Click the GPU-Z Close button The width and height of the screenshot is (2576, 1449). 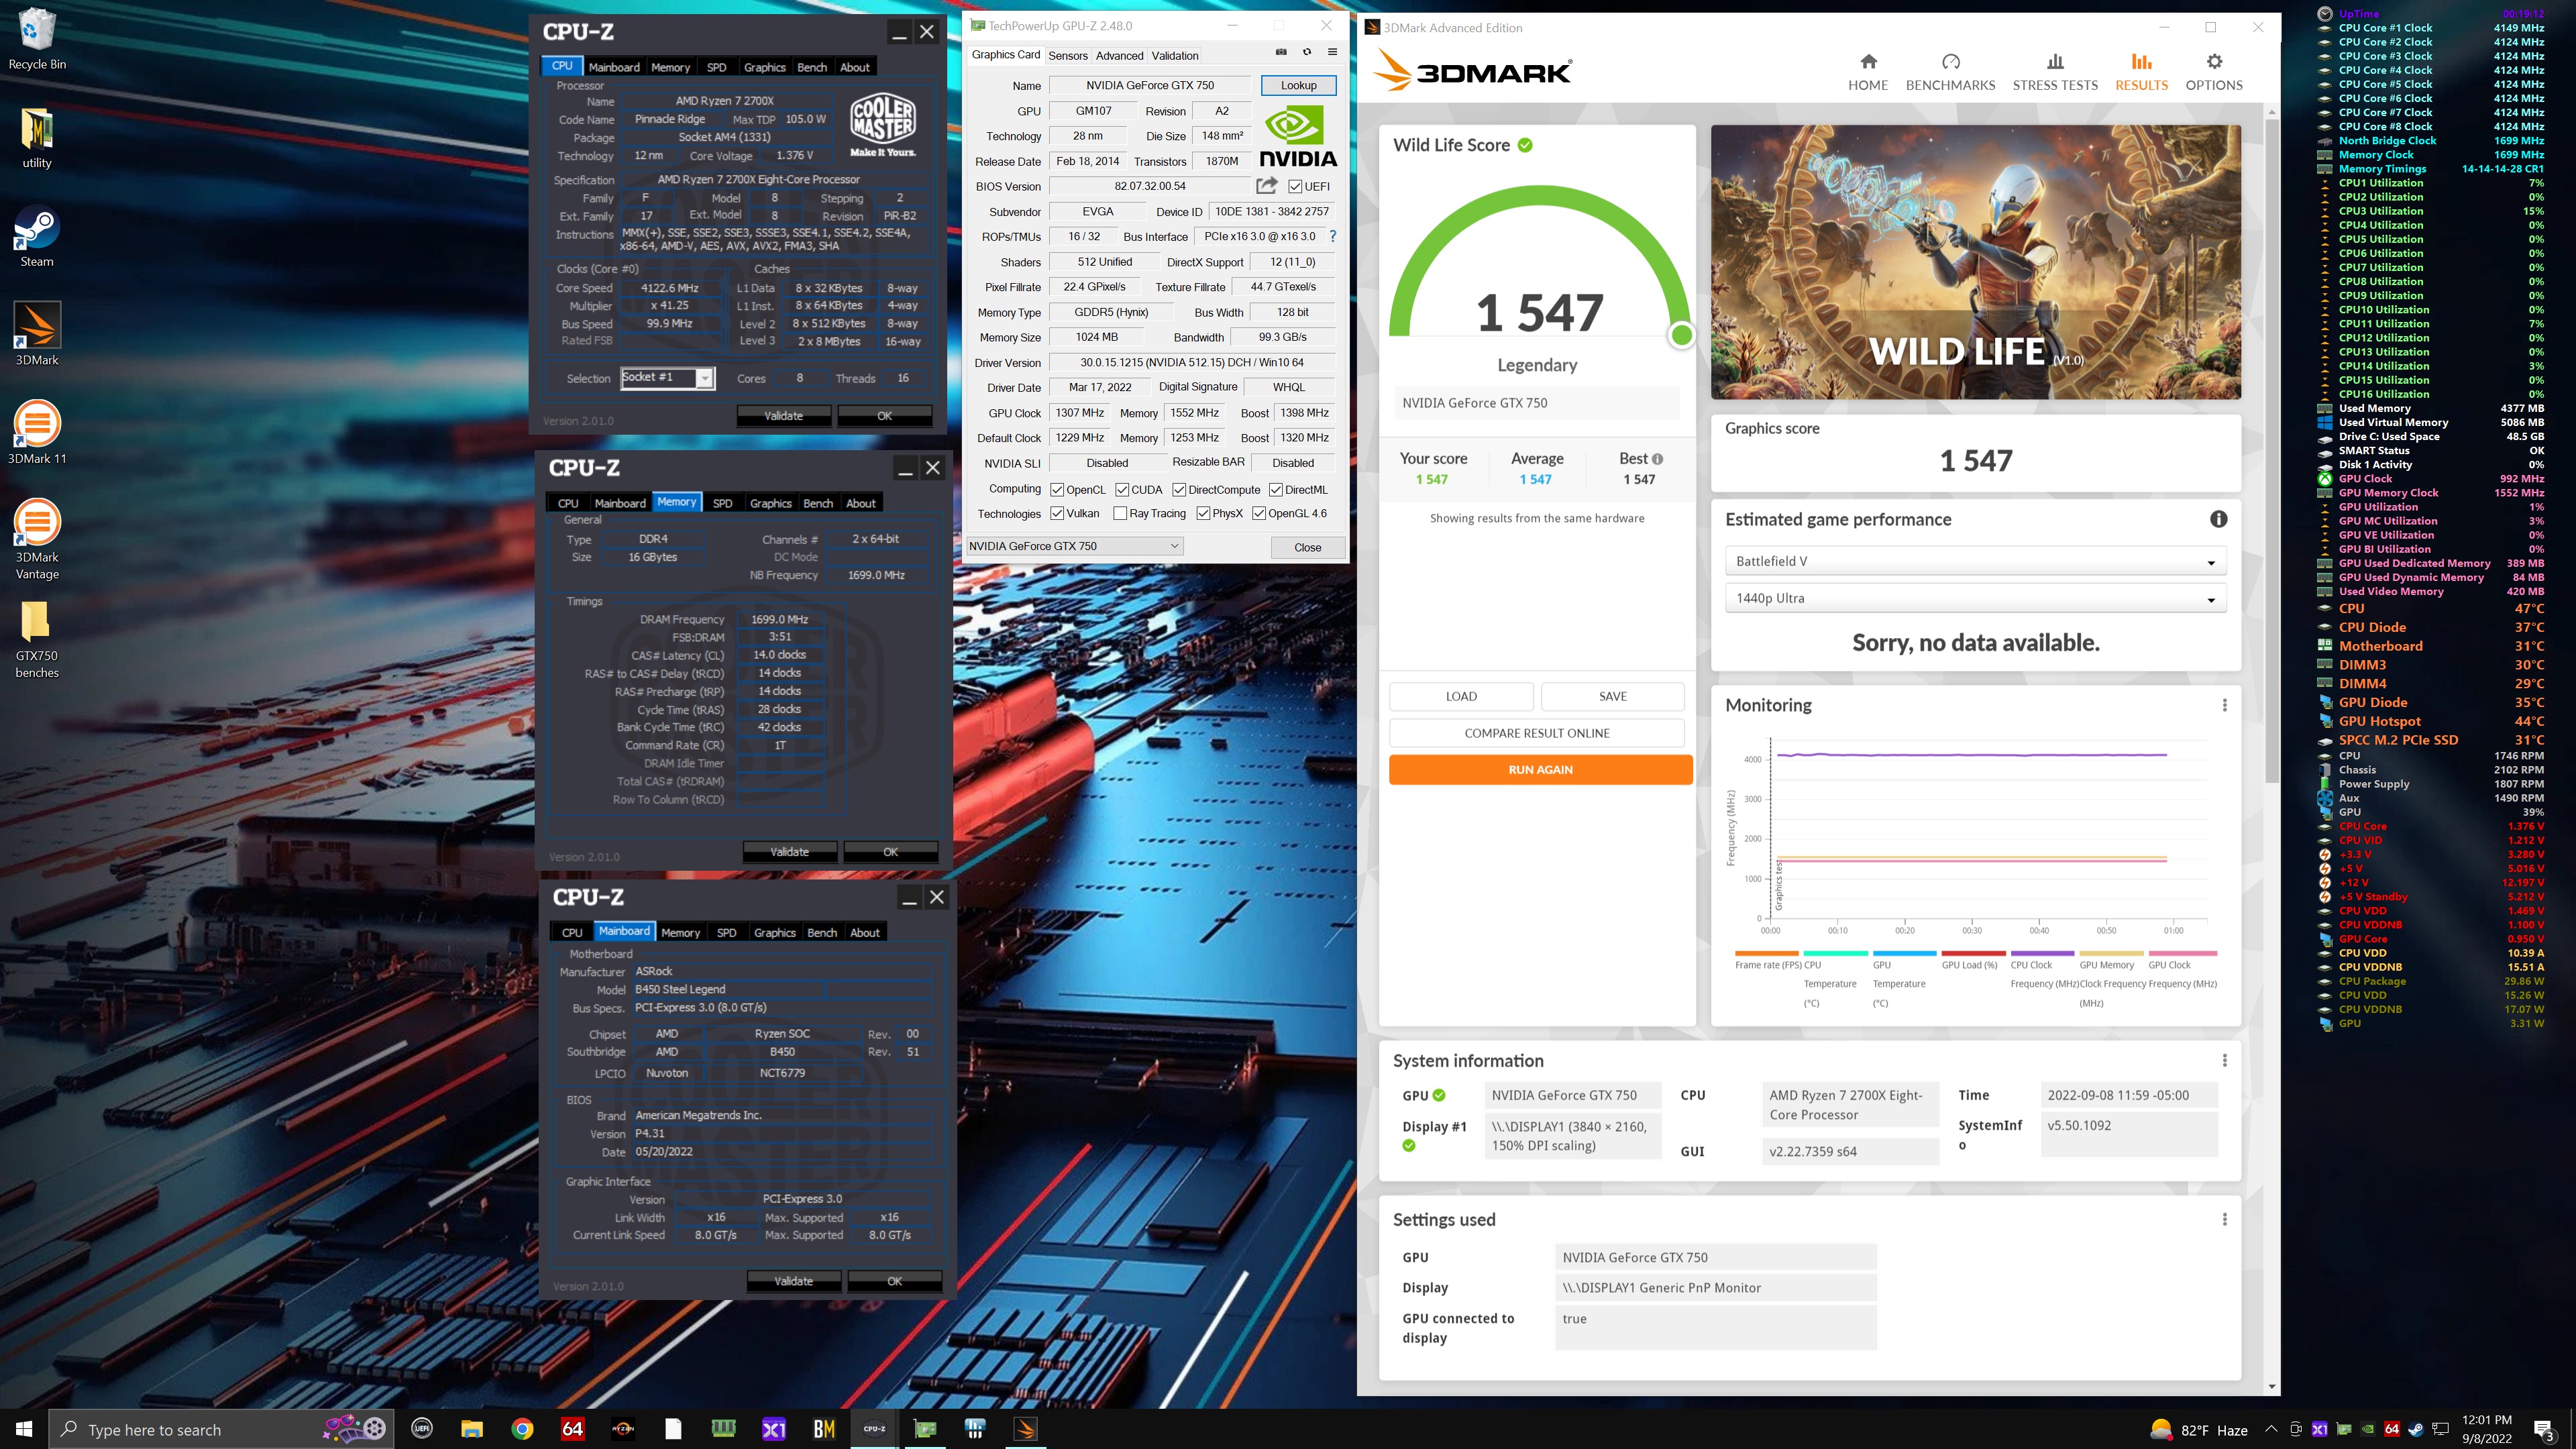tap(1307, 547)
